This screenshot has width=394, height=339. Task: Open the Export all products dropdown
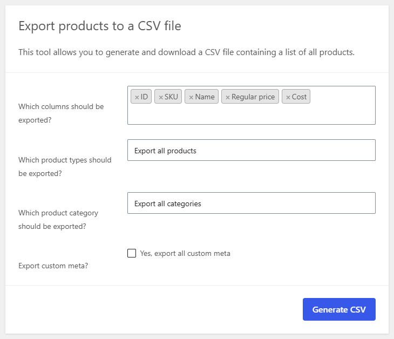coord(252,150)
